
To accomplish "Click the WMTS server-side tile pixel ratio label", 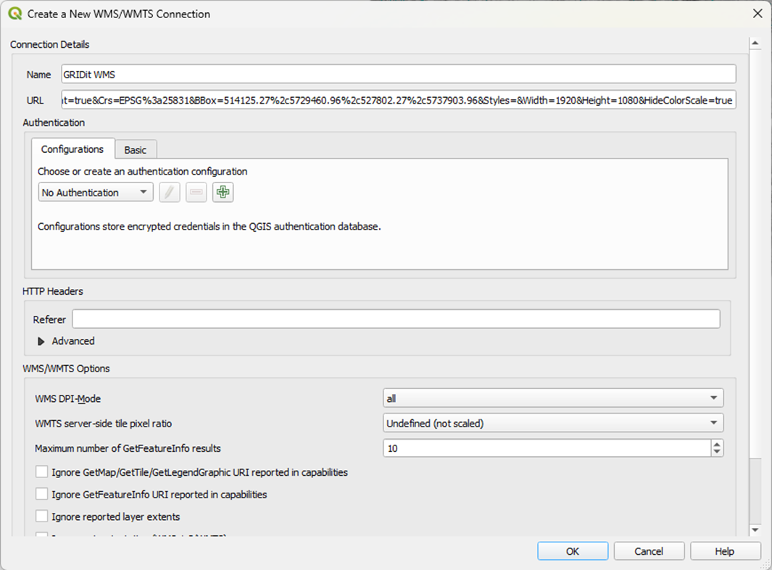I will [104, 424].
